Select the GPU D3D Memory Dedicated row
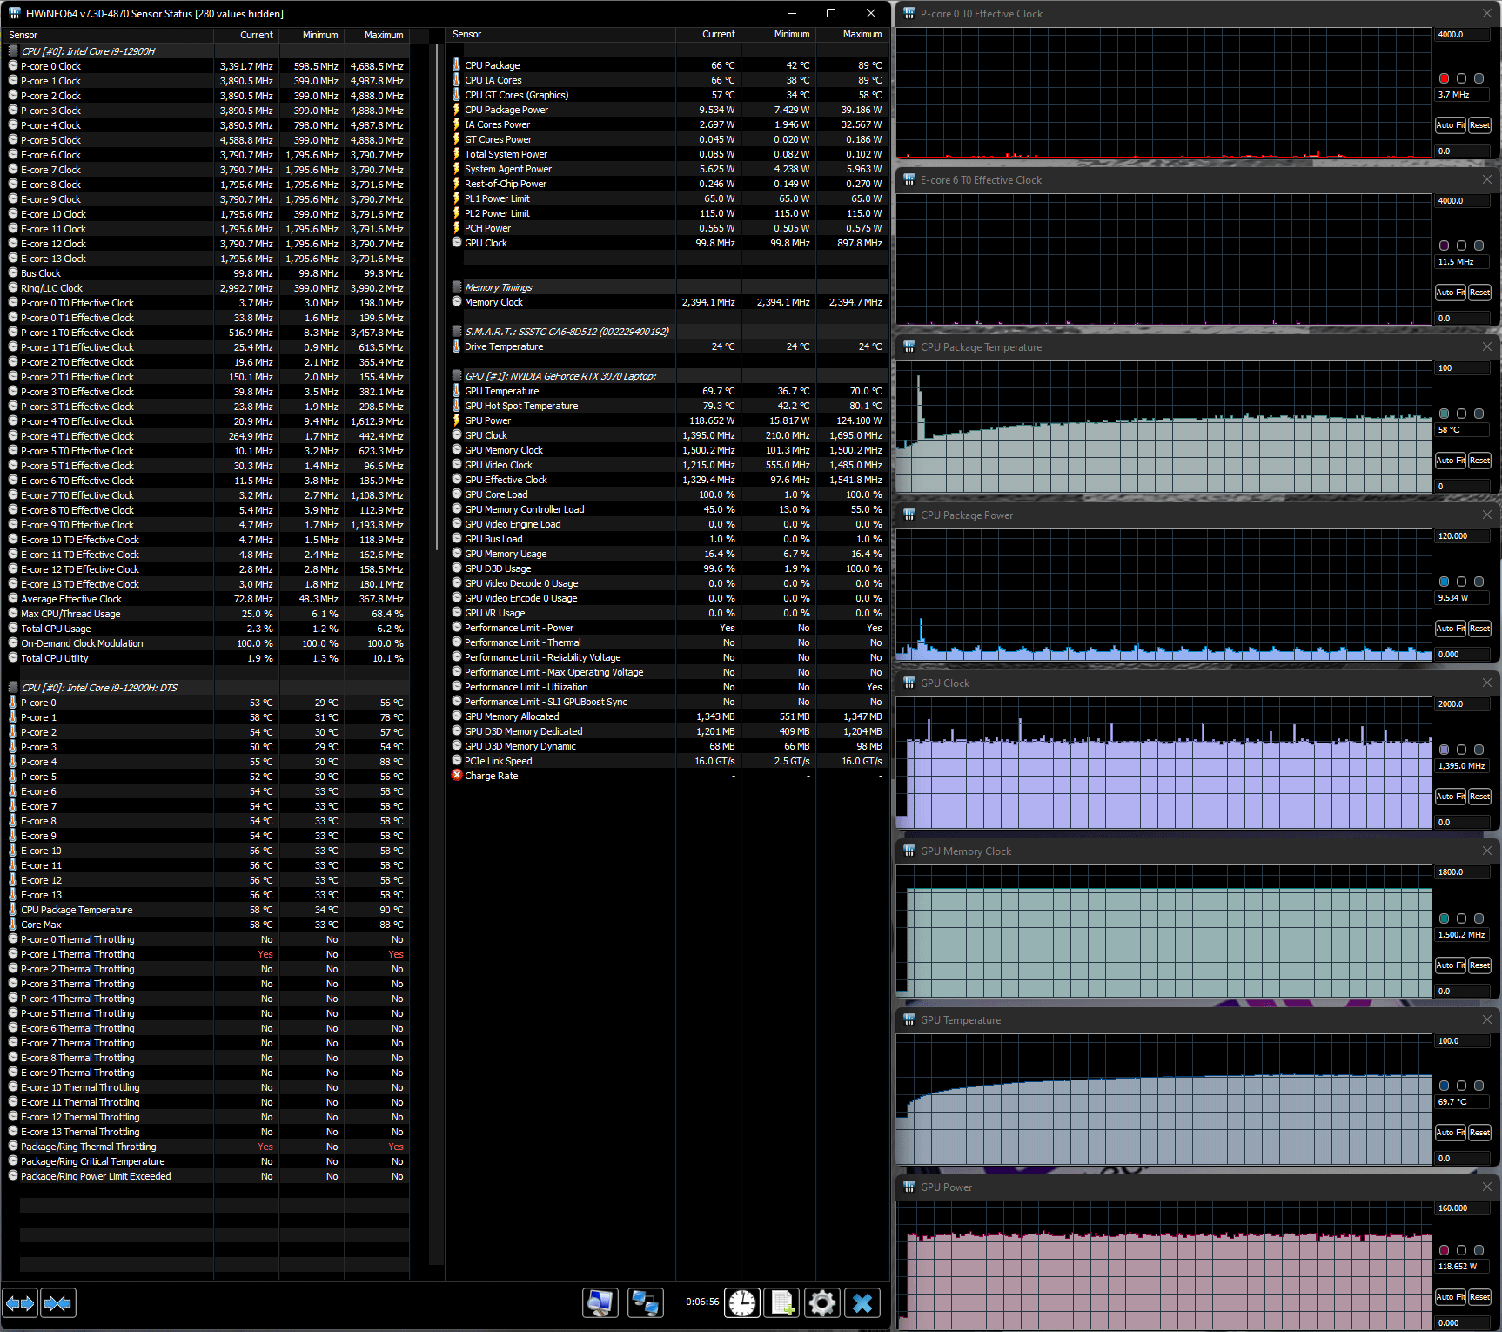This screenshot has height=1332, width=1502. 667,731
